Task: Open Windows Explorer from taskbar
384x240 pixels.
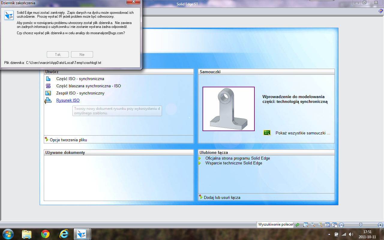Action: [27, 234]
